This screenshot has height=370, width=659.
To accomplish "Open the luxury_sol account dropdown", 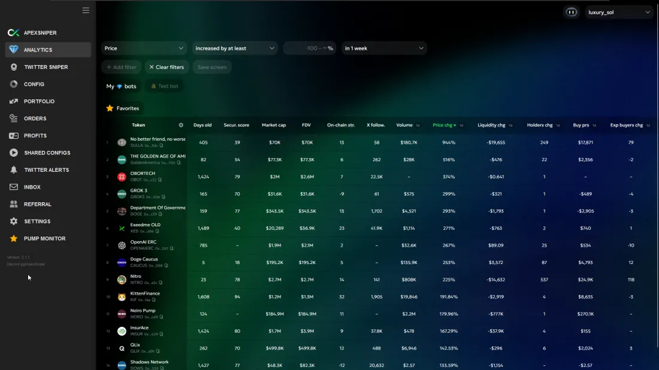I will pyautogui.click(x=619, y=12).
